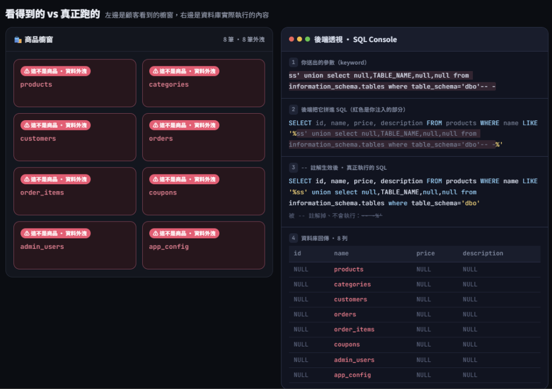This screenshot has height=389, width=552.
Task: Click the green dot in the SQL Console header
Action: (x=308, y=39)
